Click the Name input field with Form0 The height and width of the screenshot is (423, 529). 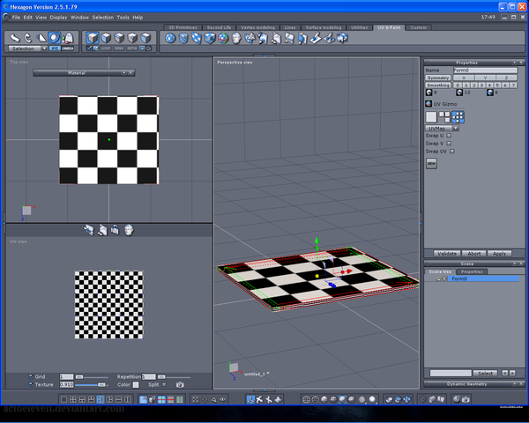coord(485,70)
